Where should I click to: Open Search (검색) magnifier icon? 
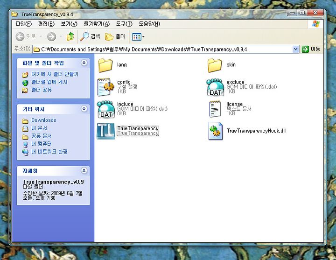coord(84,36)
